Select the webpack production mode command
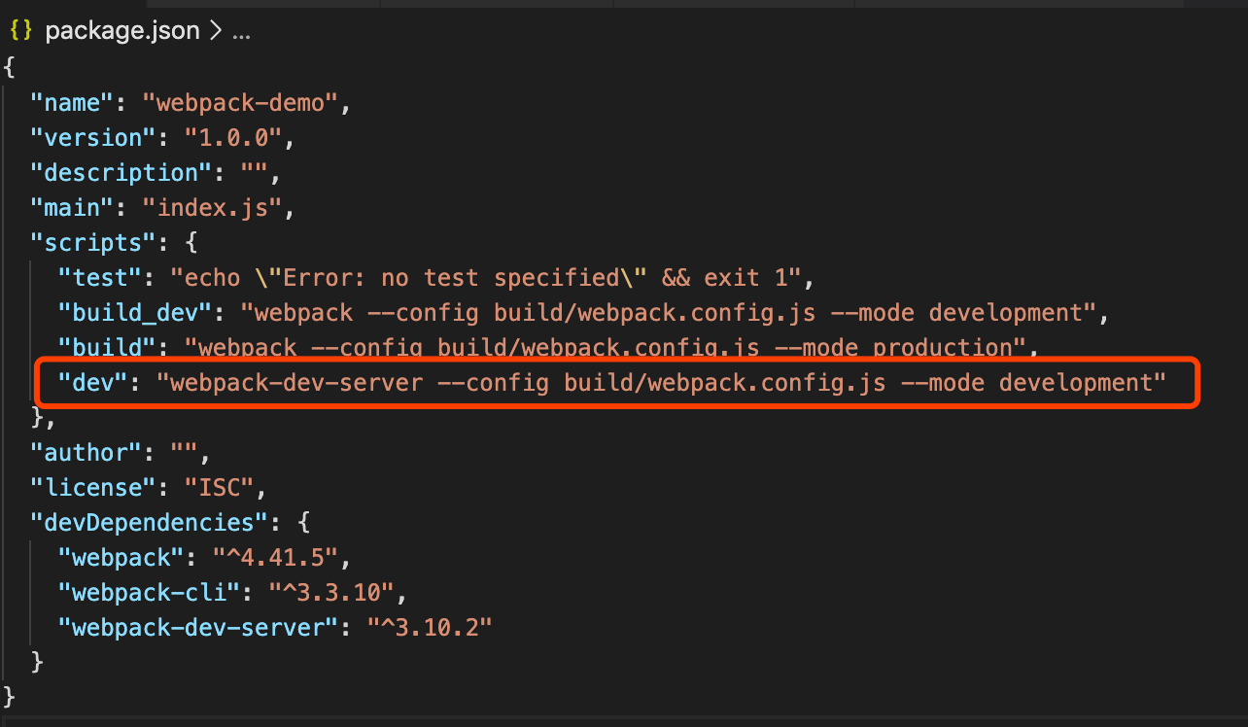 pyautogui.click(x=604, y=347)
